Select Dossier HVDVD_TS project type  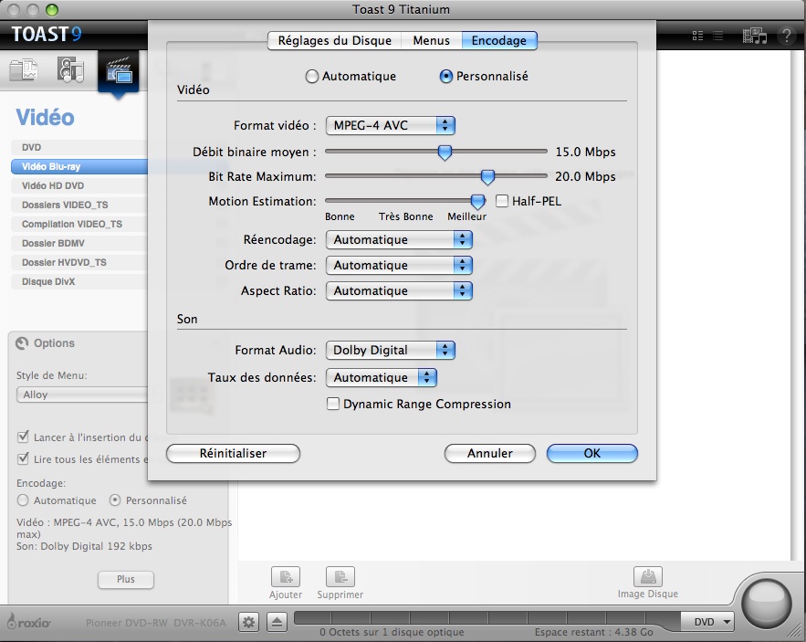click(79, 262)
